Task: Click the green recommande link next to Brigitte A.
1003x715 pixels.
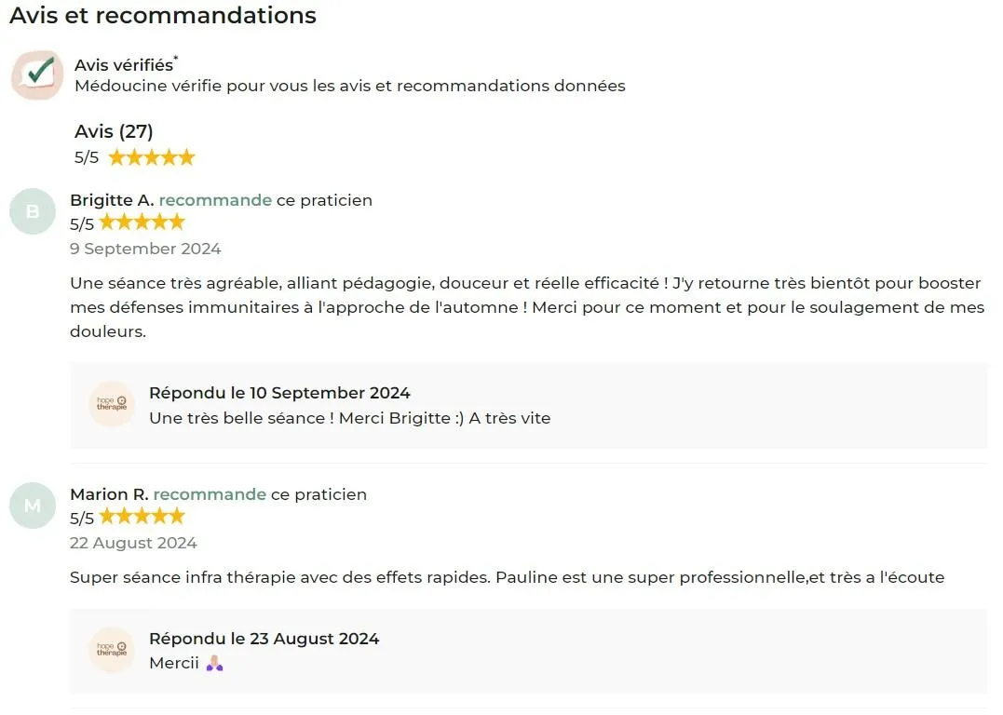Action: (215, 200)
